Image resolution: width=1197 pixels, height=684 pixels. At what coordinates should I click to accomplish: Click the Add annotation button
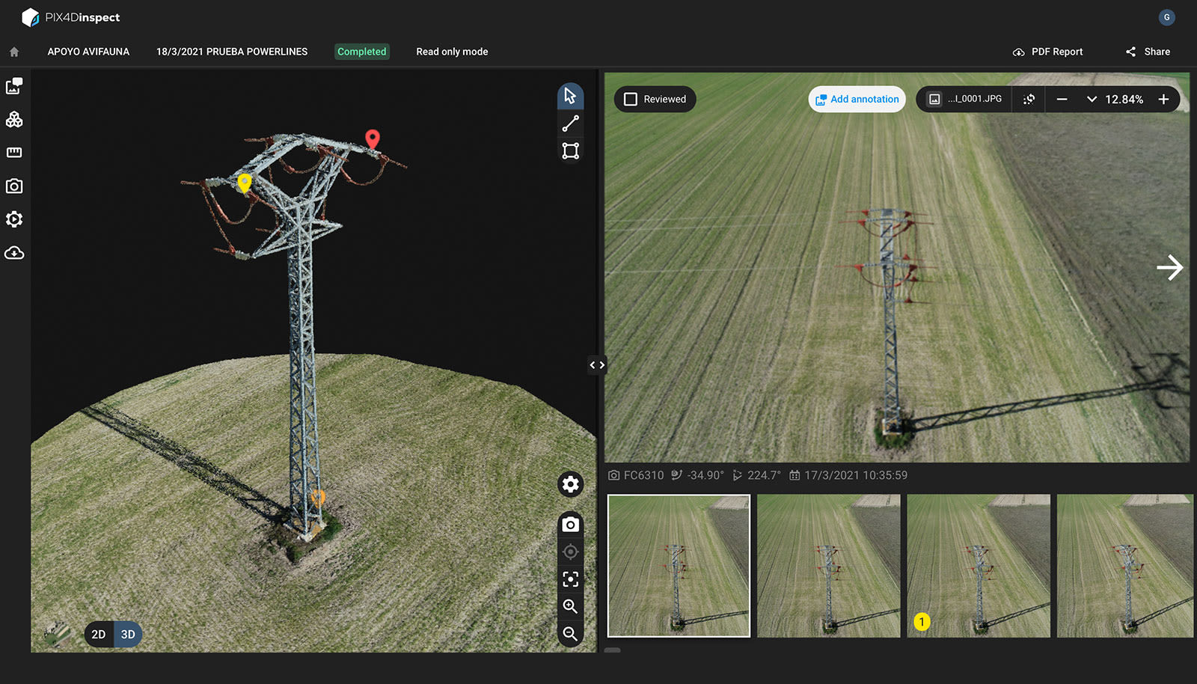click(857, 99)
